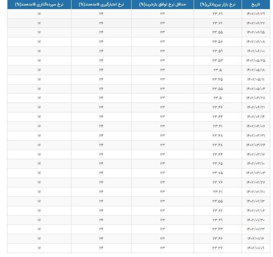
Task: Select the date cell ۱۴۰۲/۰۶/۲۹
Action: point(256,13)
